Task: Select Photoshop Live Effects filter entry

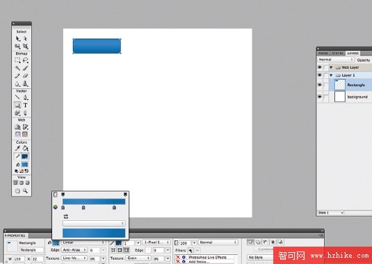Action: (x=208, y=257)
